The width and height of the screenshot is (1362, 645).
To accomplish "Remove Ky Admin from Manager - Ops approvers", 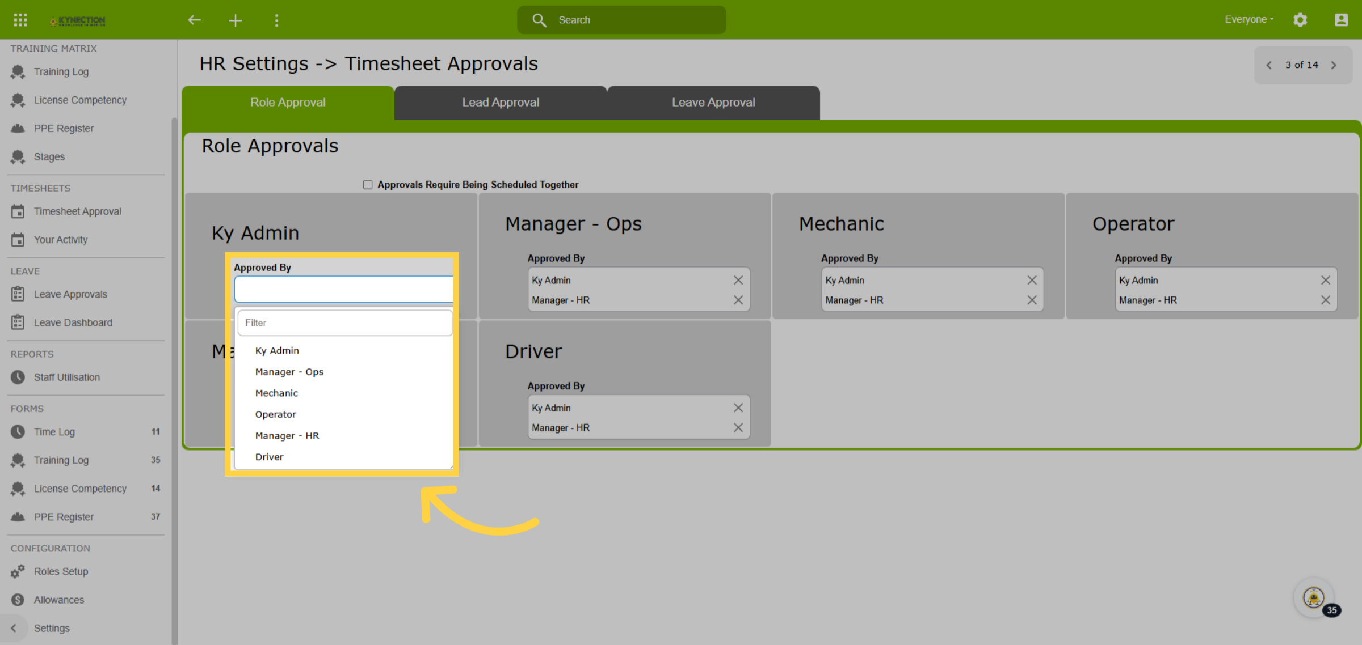I will click(x=738, y=280).
